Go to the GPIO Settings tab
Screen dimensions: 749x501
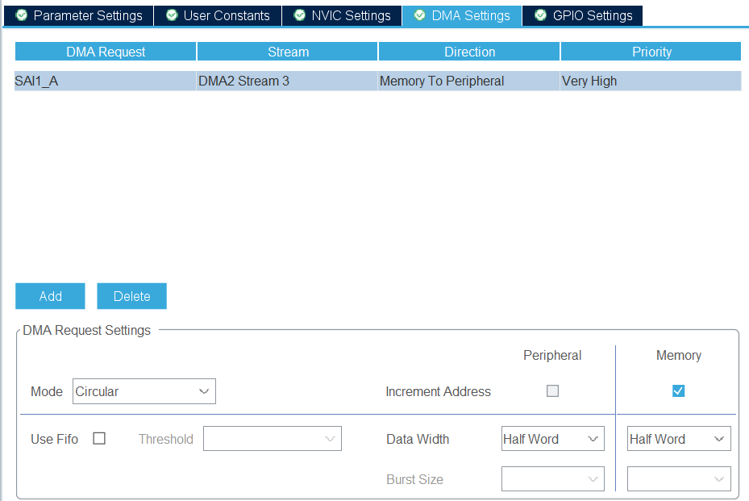[582, 15]
